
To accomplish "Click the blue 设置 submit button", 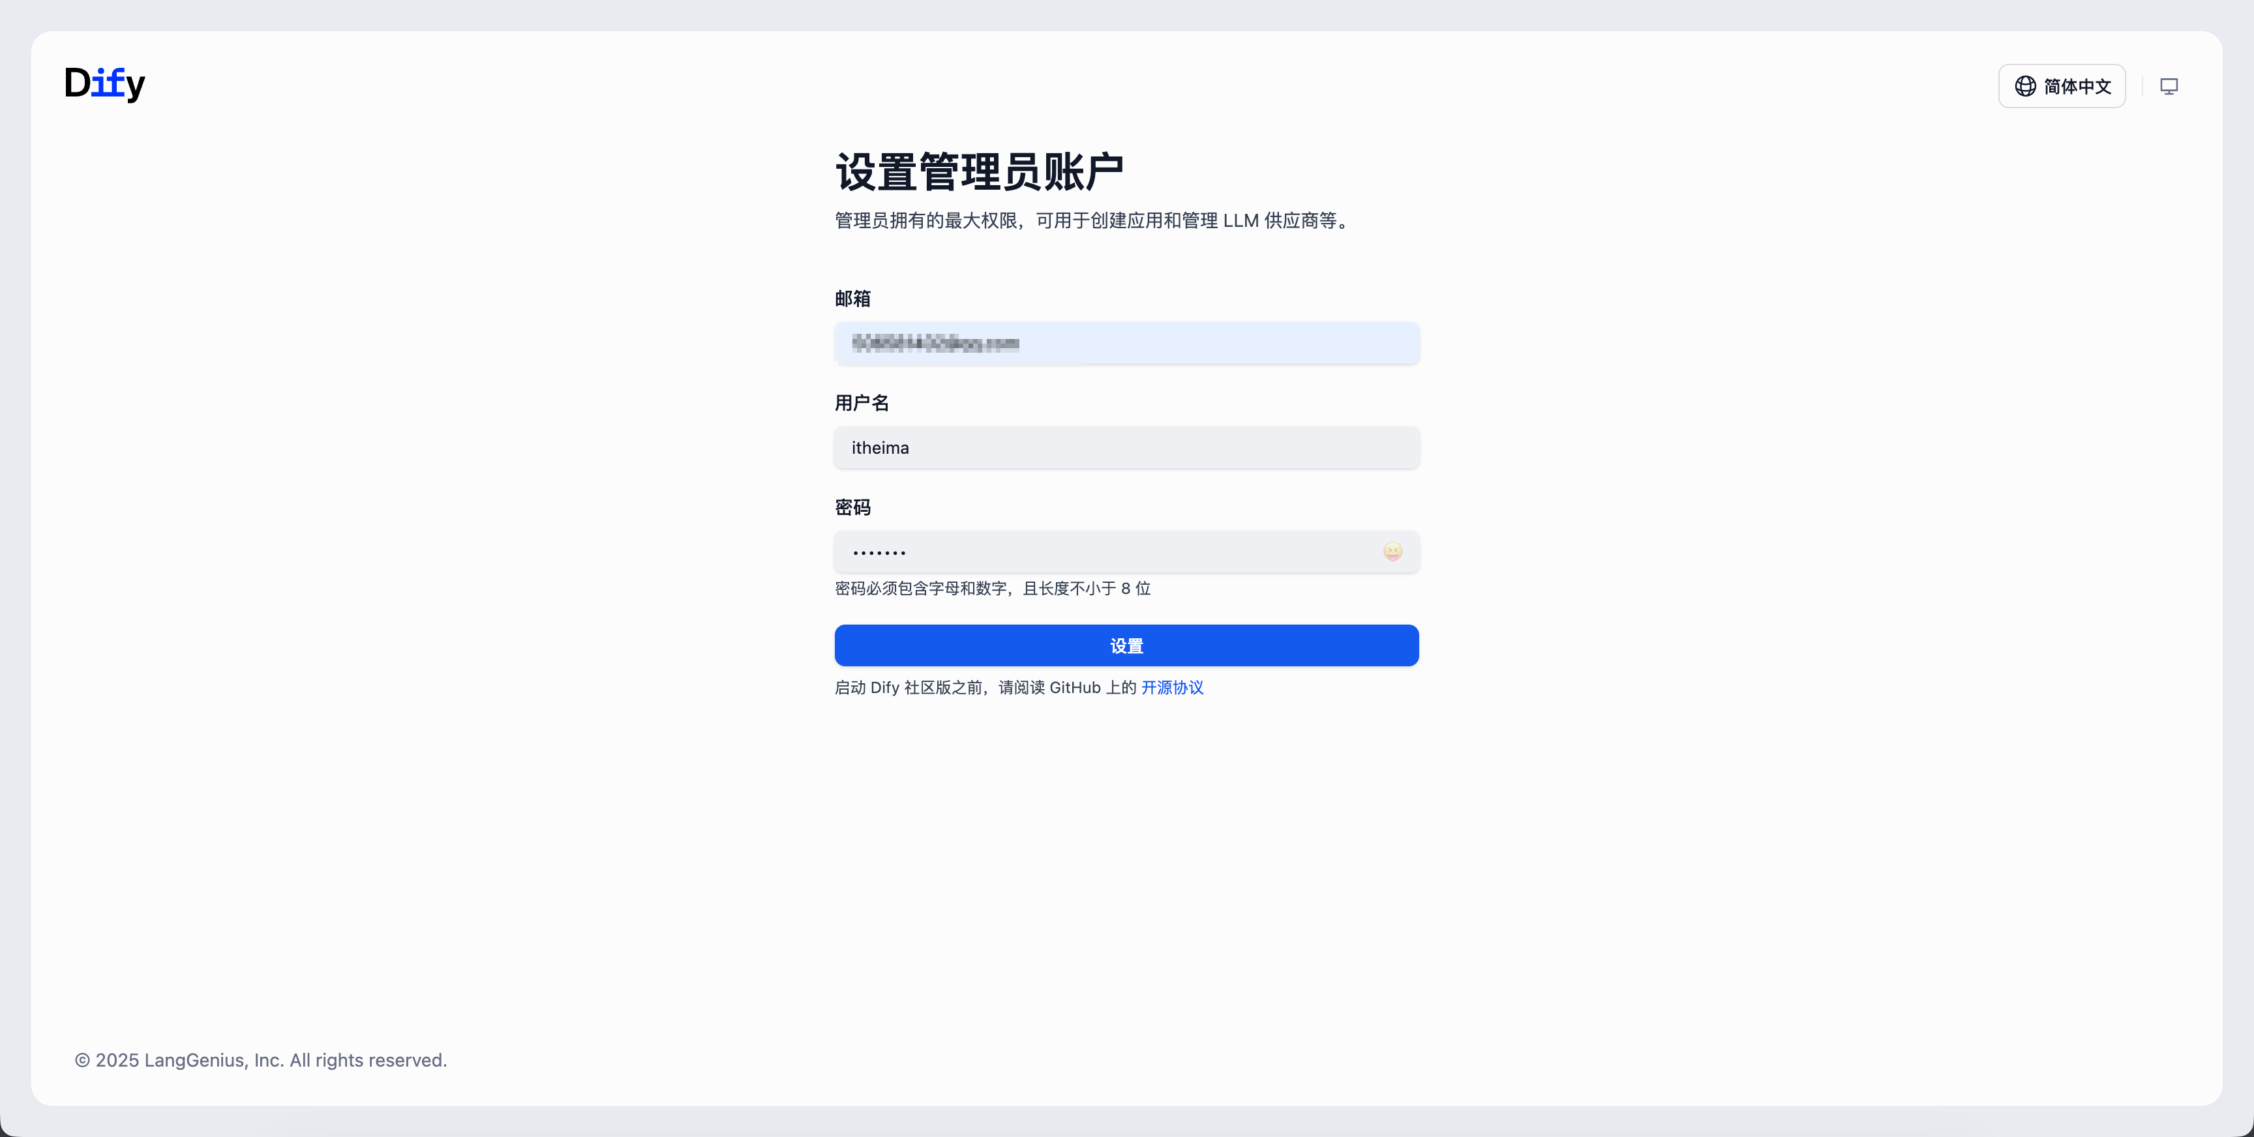I will point(1126,645).
